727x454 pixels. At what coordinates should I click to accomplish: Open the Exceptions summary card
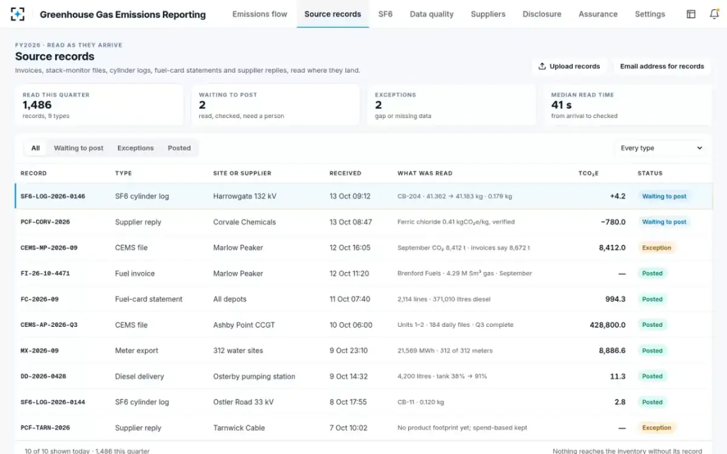(451, 105)
